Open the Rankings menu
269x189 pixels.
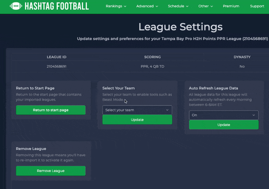(116, 6)
